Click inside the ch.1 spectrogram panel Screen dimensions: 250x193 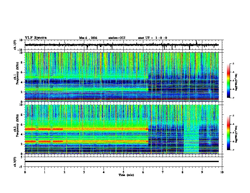[122, 77]
